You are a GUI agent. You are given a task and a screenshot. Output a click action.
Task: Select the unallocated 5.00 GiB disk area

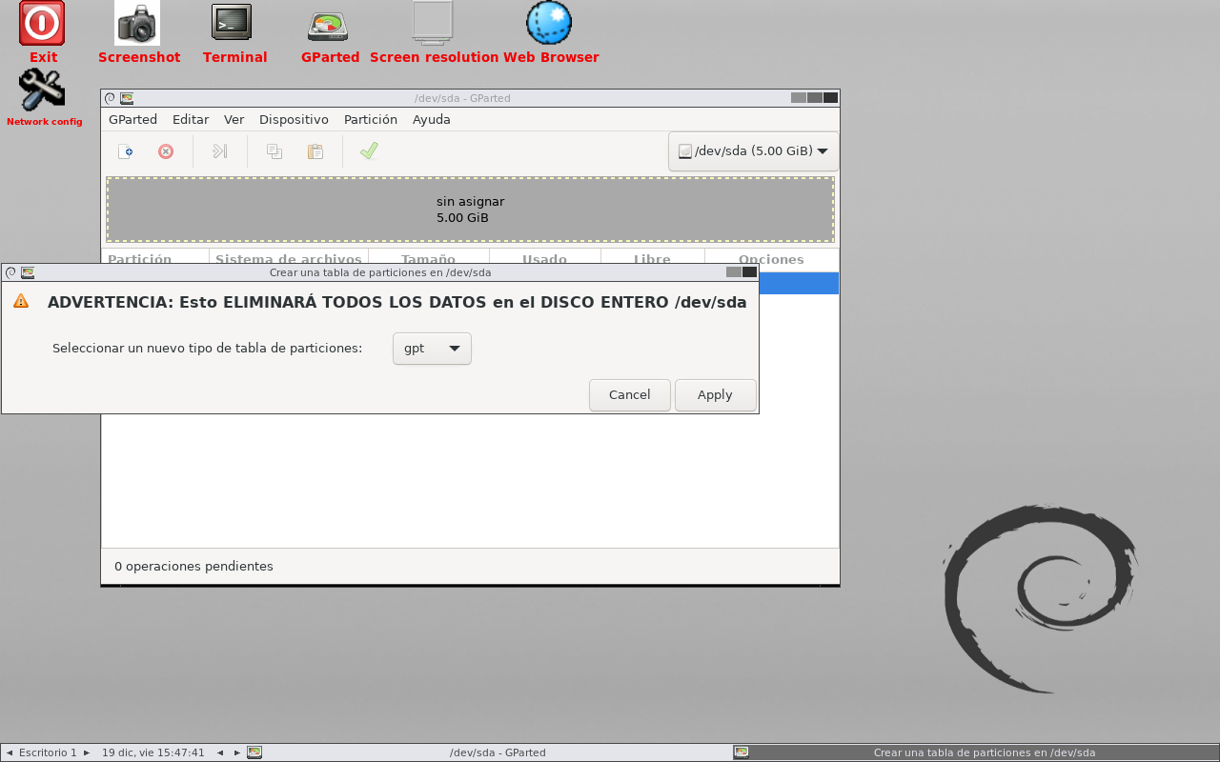(x=470, y=210)
